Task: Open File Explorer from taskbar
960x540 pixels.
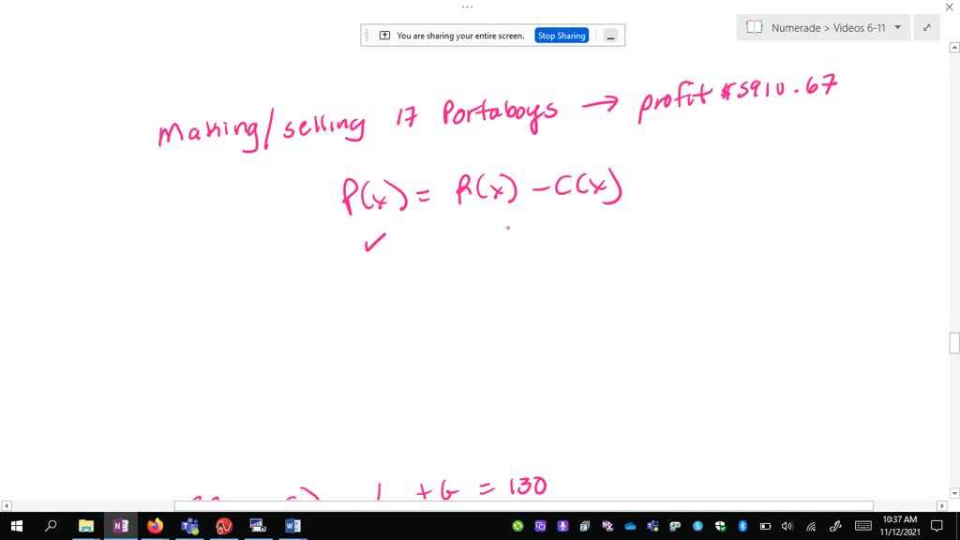Action: point(86,526)
